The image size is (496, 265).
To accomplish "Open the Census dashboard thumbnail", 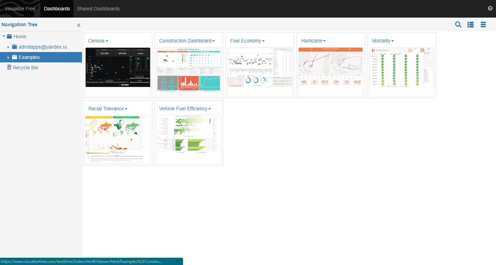I will click(x=118, y=72).
